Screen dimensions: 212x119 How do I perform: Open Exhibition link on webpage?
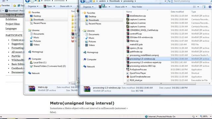point(11,19)
